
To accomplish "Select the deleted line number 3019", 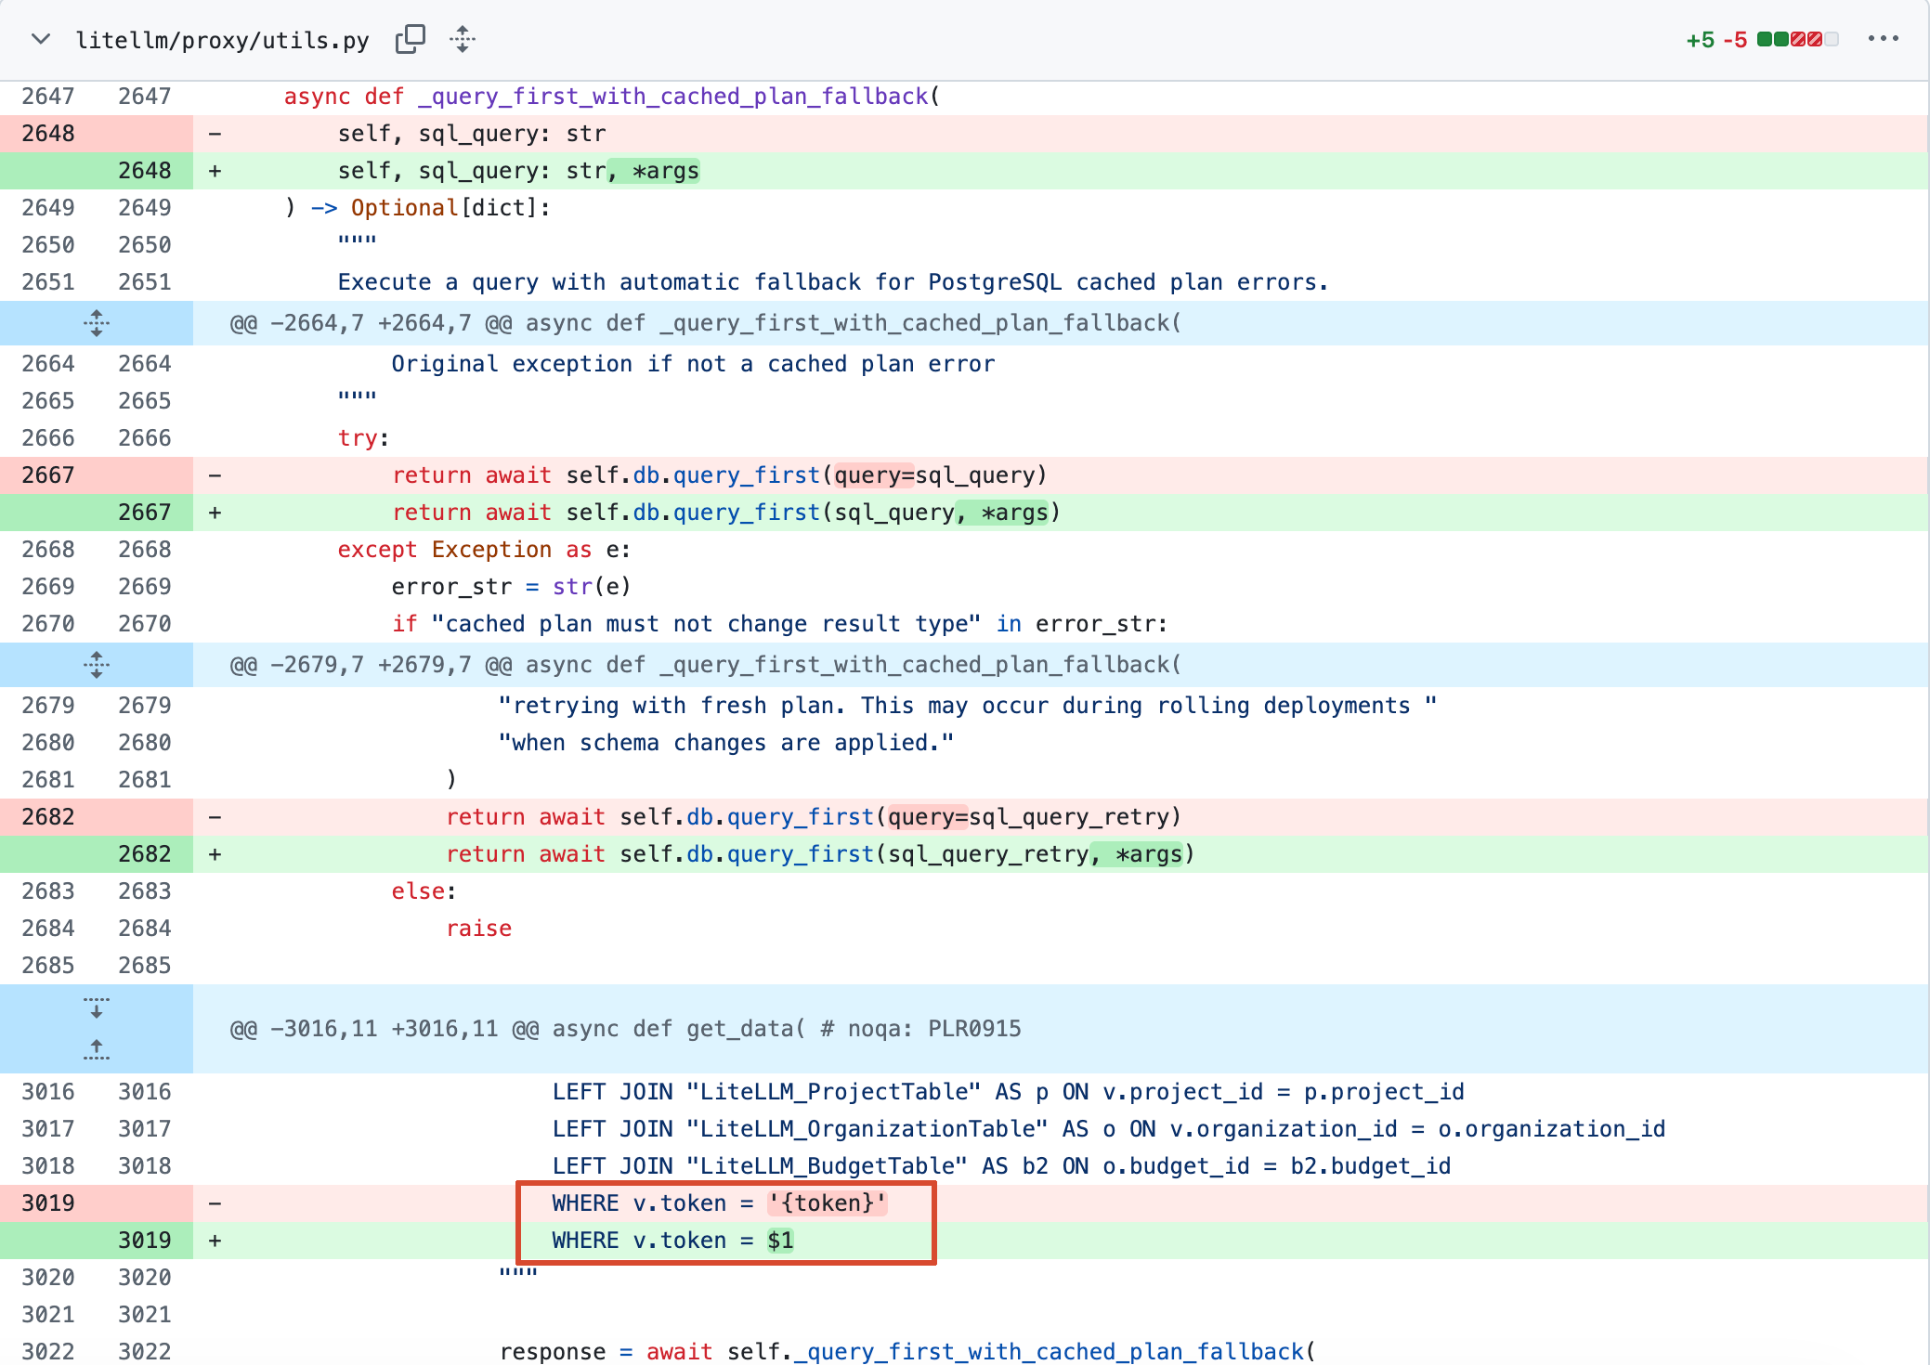I will coord(48,1203).
